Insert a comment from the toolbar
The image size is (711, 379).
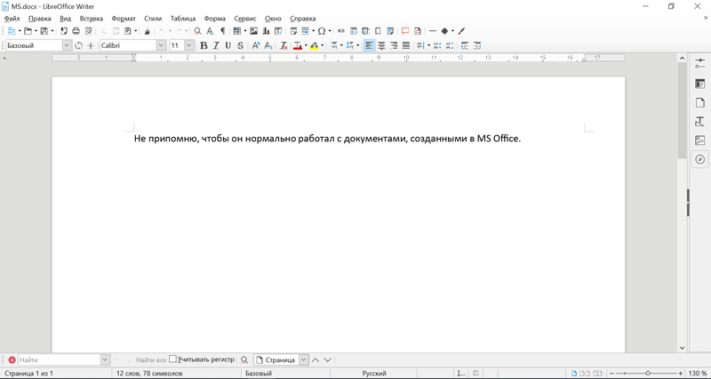point(404,31)
